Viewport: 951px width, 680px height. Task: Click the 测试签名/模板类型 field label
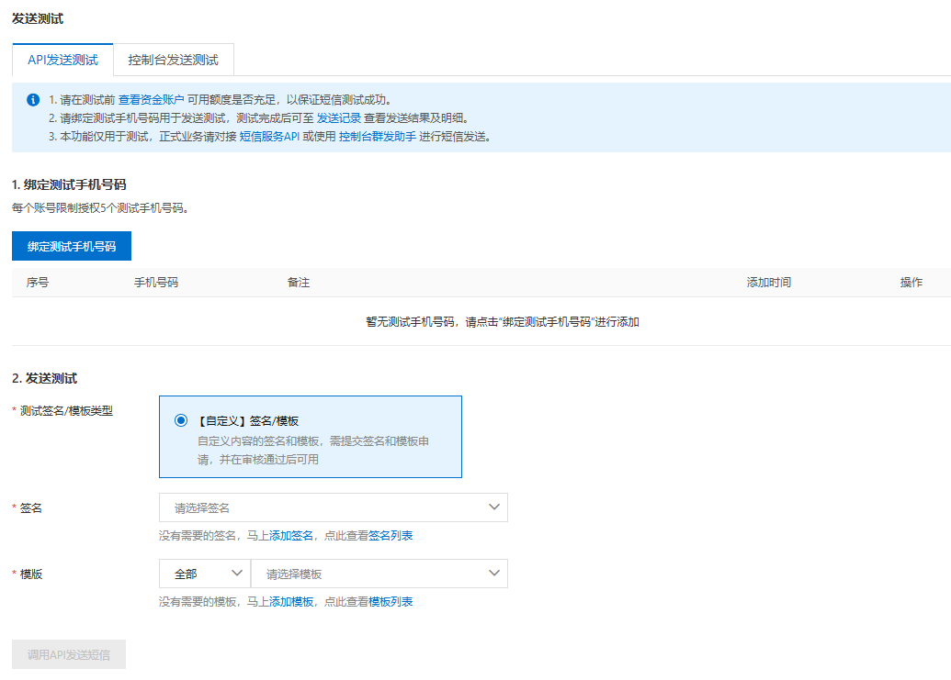(66, 410)
